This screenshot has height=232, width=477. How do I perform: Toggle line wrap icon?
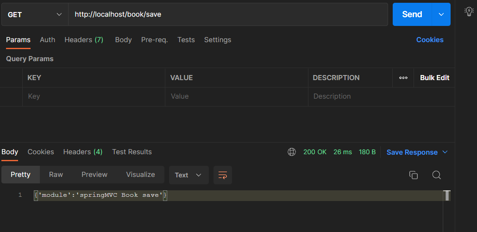tap(223, 175)
